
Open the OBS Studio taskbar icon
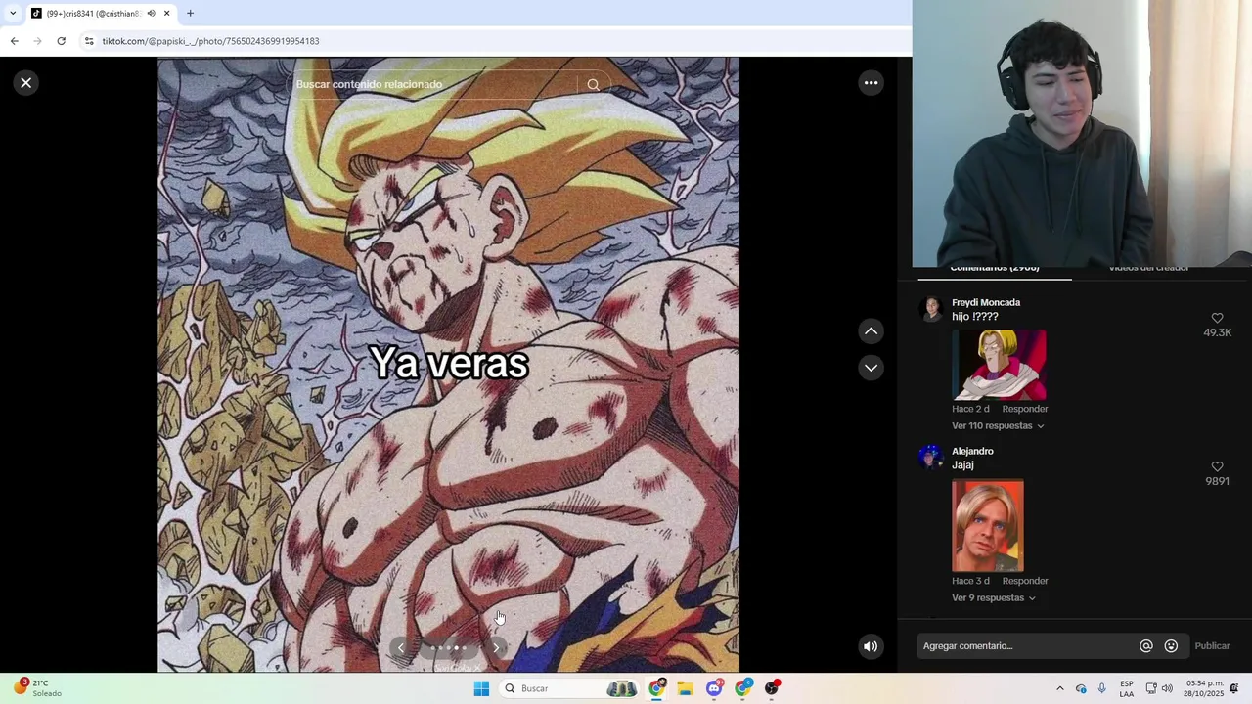tap(773, 688)
